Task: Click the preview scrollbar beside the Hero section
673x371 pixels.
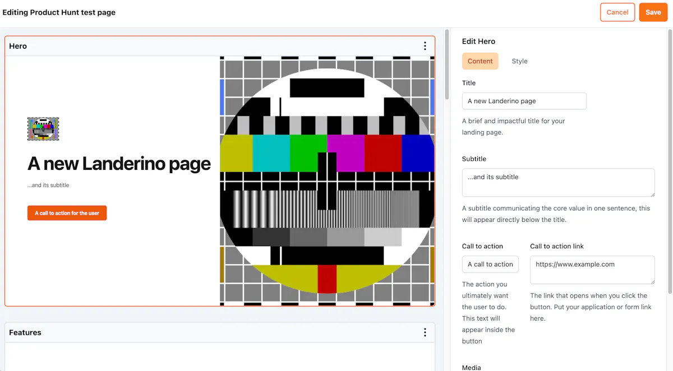Action: pos(447,64)
